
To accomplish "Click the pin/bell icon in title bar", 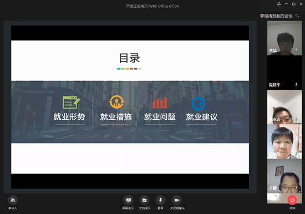I will click(x=279, y=4).
